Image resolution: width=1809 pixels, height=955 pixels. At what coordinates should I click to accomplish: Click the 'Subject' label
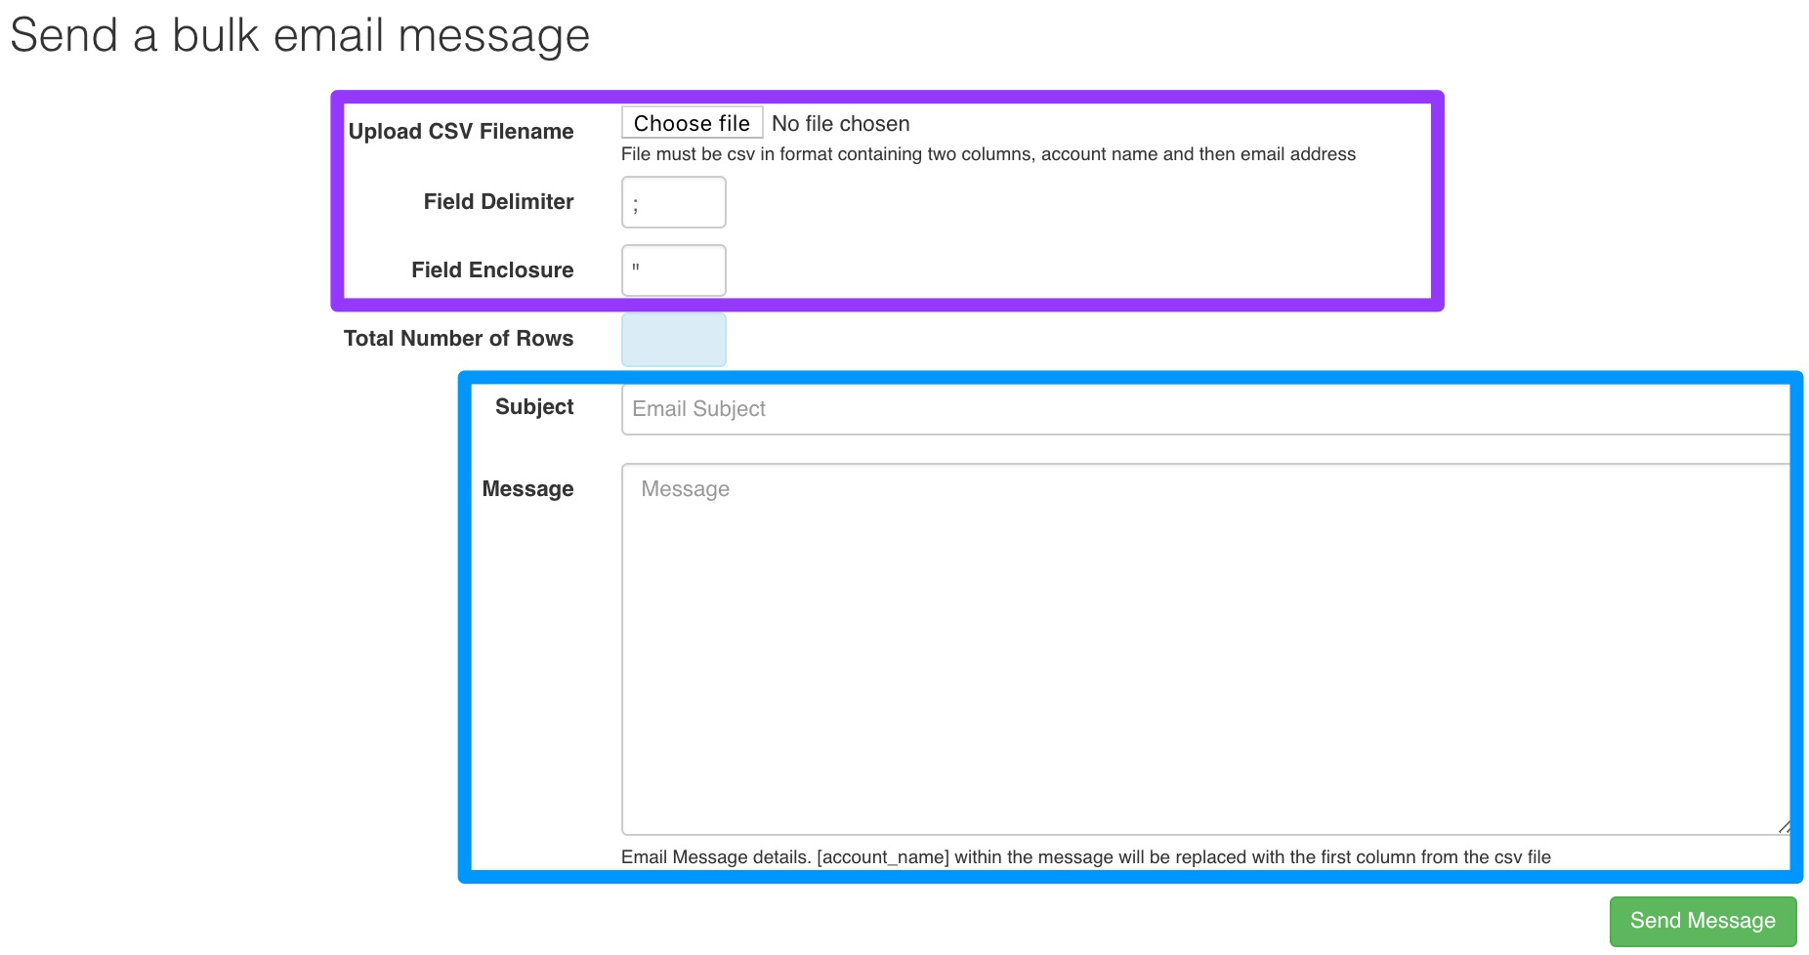point(534,407)
